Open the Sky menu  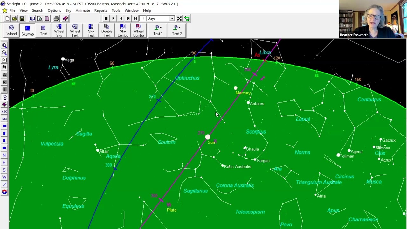(x=68, y=10)
